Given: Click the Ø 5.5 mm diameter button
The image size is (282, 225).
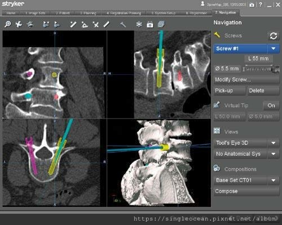Looking at the screenshot, I should point(227,69).
